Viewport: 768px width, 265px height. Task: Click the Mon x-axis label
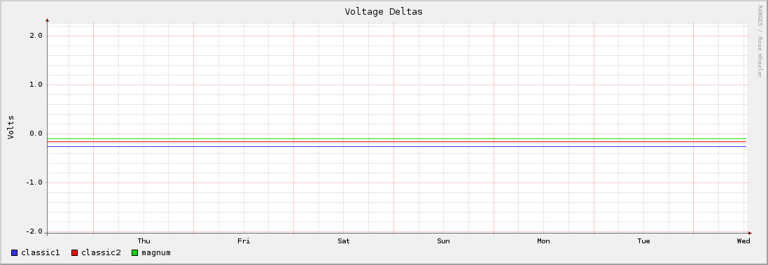tap(544, 241)
